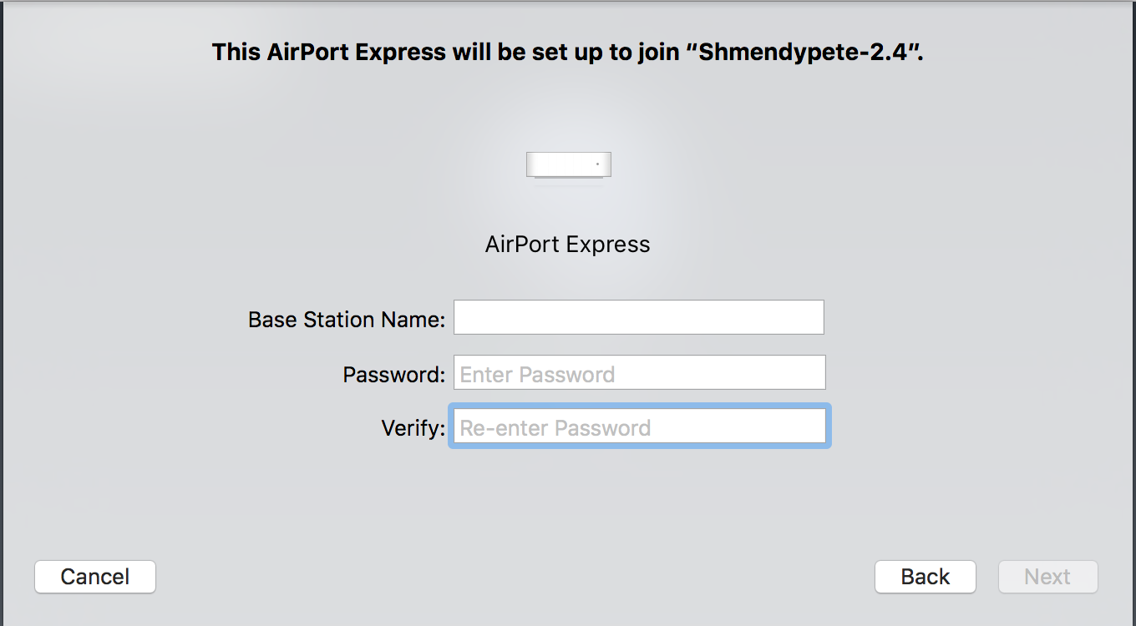
Task: Click the LED dot on the AirPort device image
Action: 597,164
